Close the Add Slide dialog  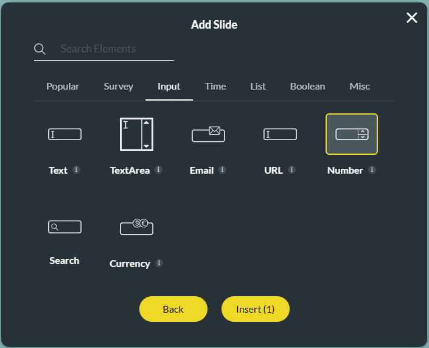[411, 18]
